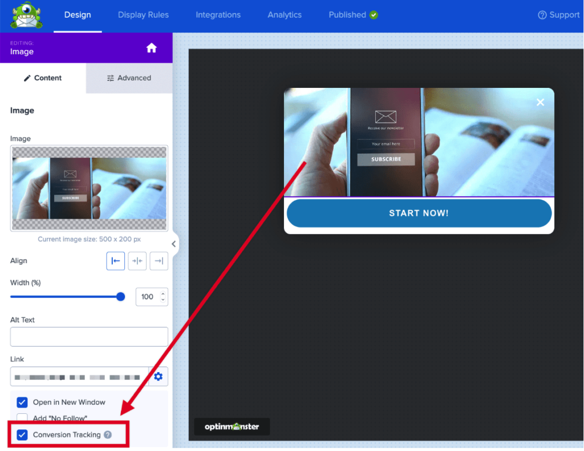Image resolution: width=584 pixels, height=451 pixels.
Task: Close the popup preview with the X icon
Action: 540,102
